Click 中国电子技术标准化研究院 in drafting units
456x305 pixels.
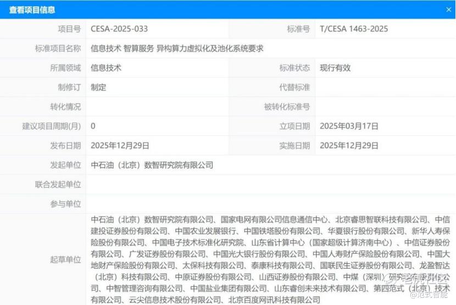pyautogui.click(x=198, y=242)
